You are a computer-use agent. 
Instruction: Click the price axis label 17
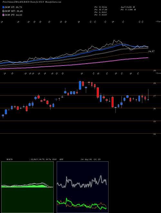(x=154, y=96)
